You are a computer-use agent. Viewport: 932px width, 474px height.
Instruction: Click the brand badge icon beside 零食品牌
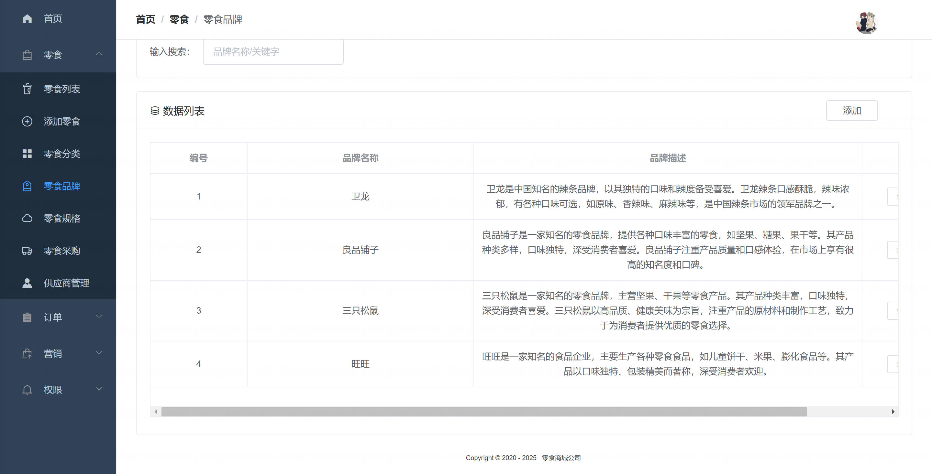coord(27,186)
